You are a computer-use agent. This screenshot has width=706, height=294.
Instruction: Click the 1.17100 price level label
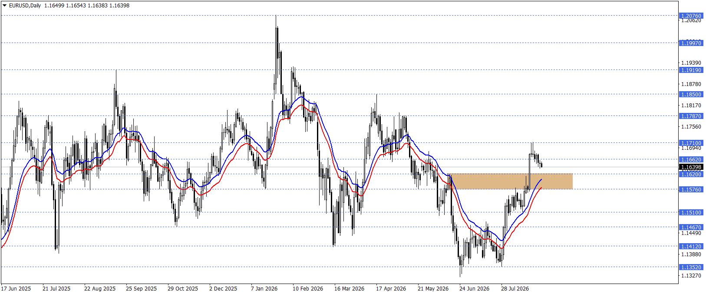pyautogui.click(x=691, y=143)
